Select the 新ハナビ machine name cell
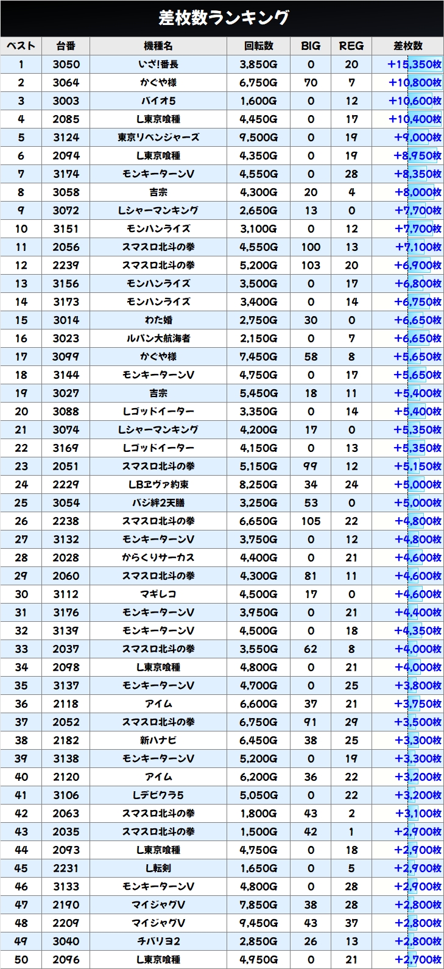This screenshot has width=444, height=969. pos(158,741)
